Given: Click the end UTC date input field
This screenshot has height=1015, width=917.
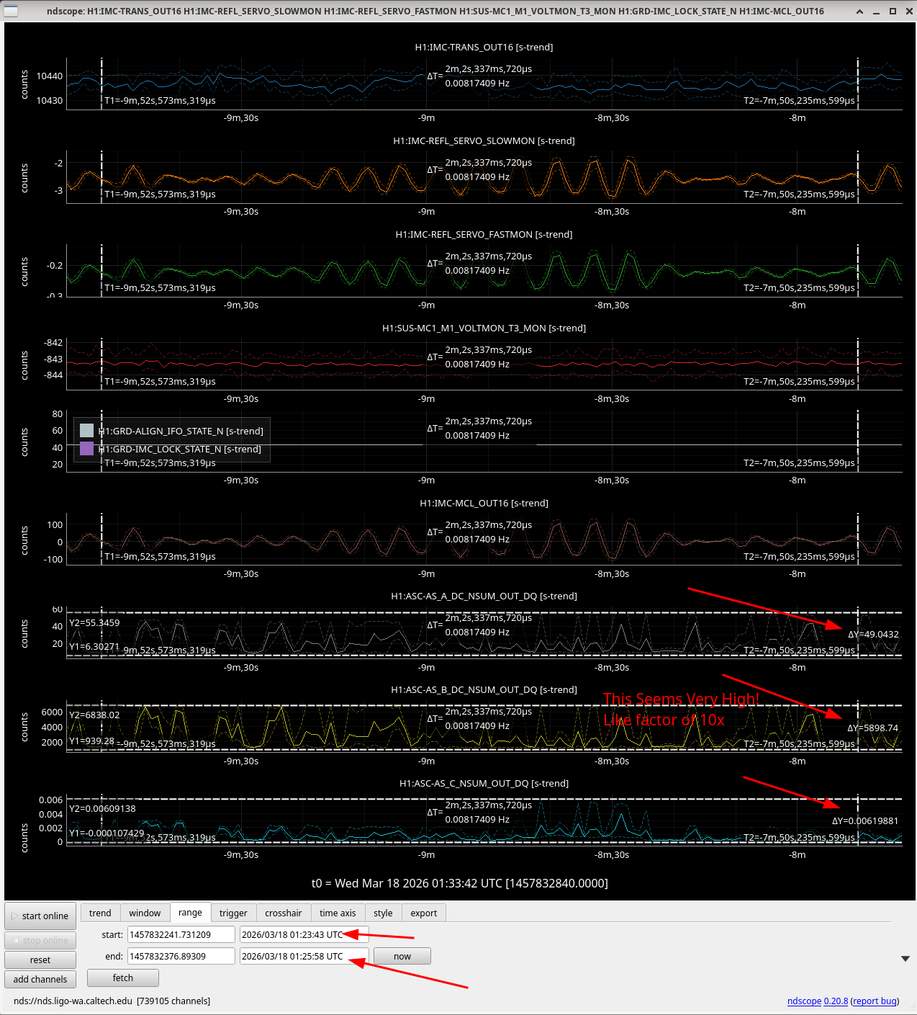Looking at the screenshot, I should click(x=304, y=956).
